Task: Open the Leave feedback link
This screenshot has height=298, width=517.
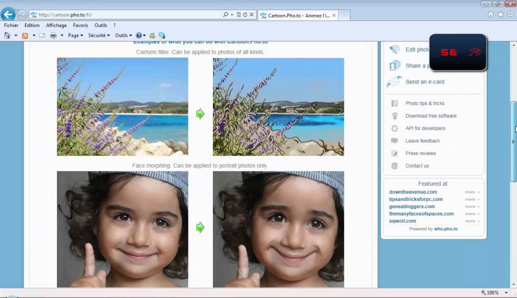Action: (422, 141)
